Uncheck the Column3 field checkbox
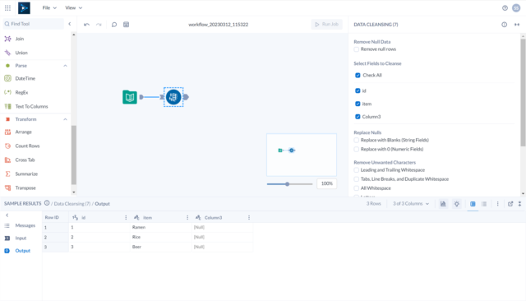Image resolution: width=526 pixels, height=301 pixels. [x=358, y=117]
